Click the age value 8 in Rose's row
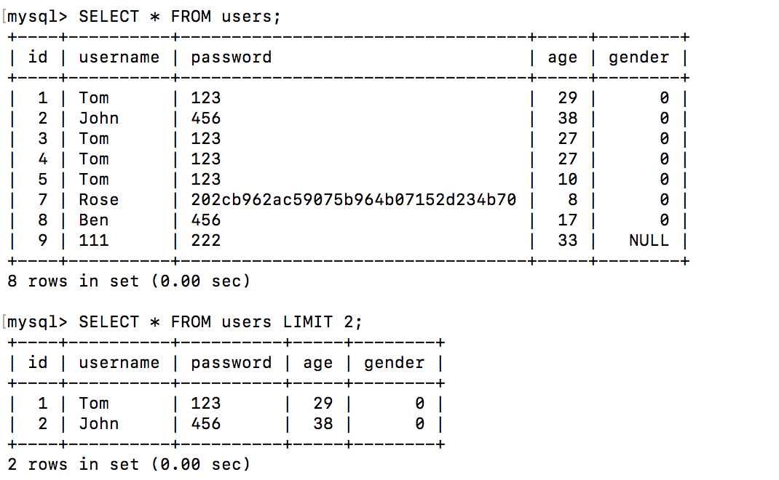This screenshot has width=779, height=480. 572,200
